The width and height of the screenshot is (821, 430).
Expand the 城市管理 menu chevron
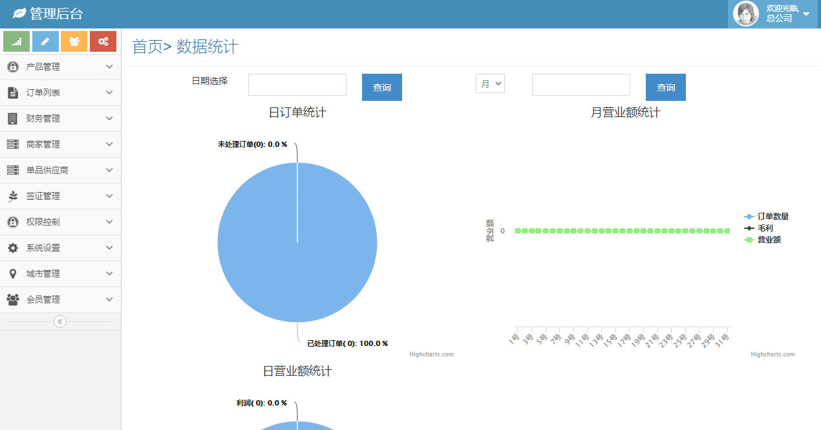109,274
